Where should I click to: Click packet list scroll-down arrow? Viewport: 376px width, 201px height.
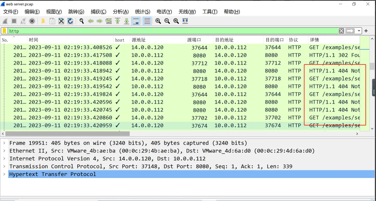(372, 129)
